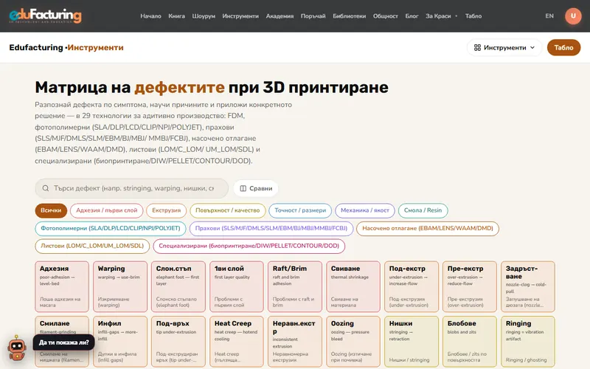Open Инструменти in the top navigation
The width and height of the screenshot is (590, 369).
click(x=240, y=16)
